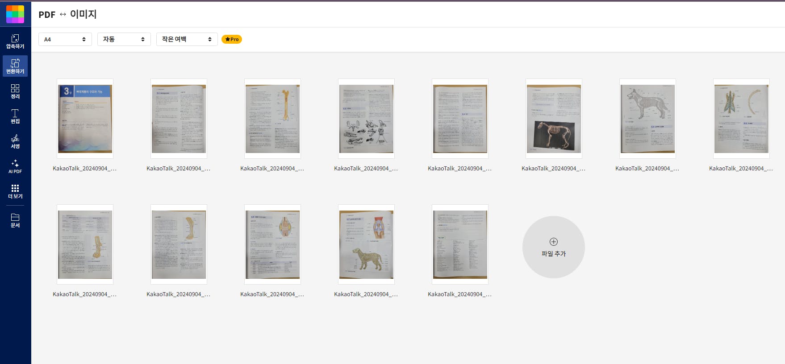Open the AI PDF tool
Image resolution: width=785 pixels, height=364 pixels.
15,166
